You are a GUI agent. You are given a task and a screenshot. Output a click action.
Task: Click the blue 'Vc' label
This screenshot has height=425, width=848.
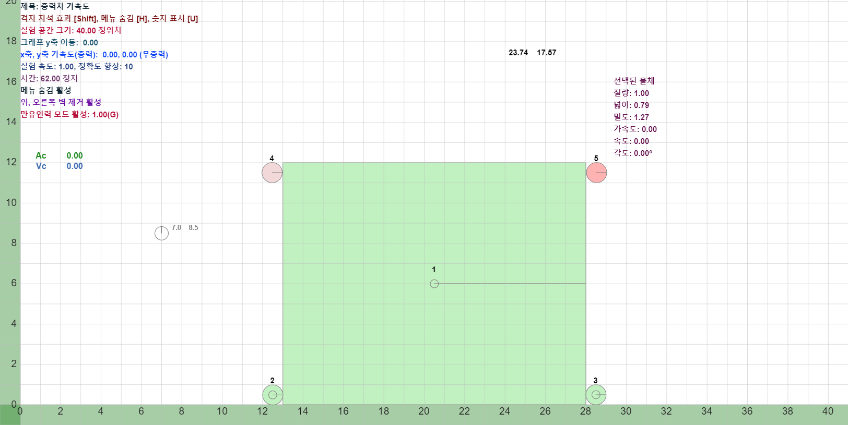(x=41, y=166)
